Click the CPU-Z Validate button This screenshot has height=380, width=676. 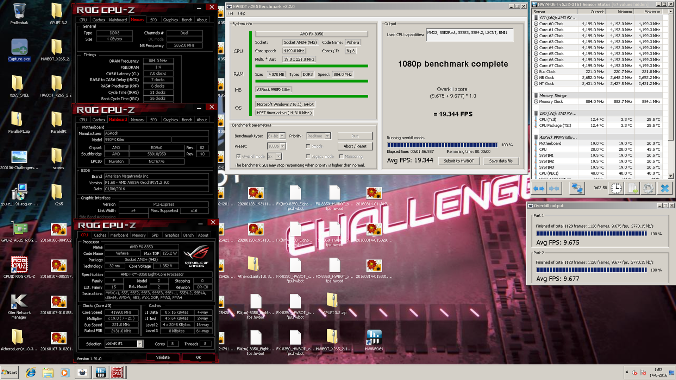pos(163,357)
